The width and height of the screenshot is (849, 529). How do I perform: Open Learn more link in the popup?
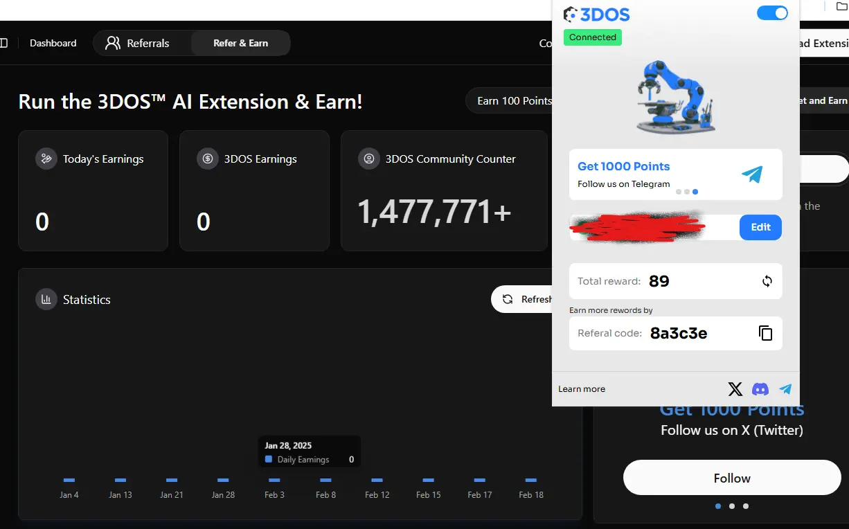[582, 389]
